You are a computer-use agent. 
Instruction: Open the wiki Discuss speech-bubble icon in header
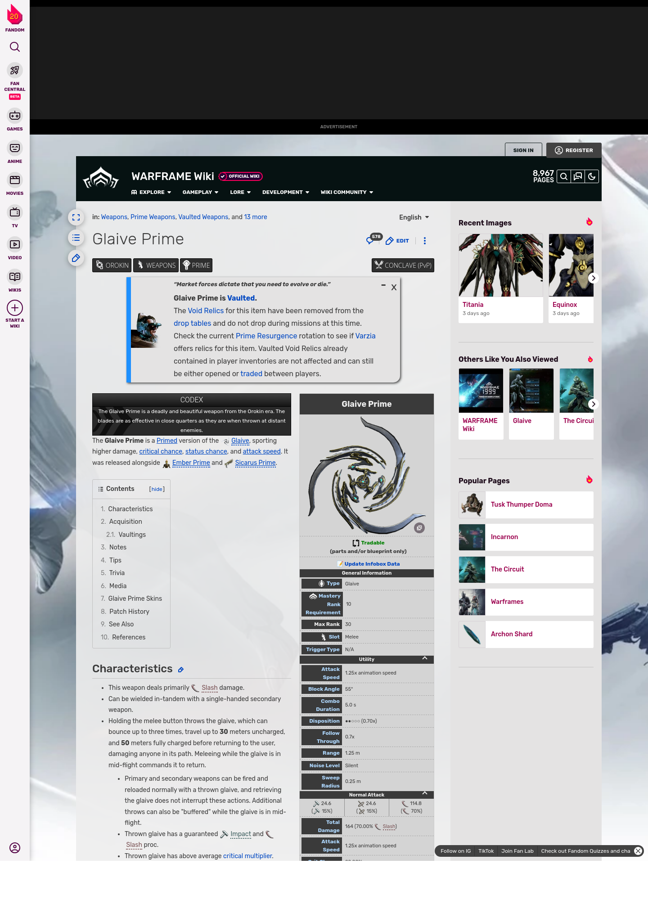pos(578,176)
